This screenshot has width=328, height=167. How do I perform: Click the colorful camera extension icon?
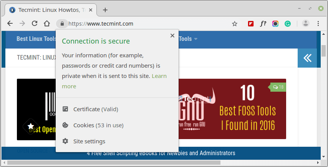pyautogui.click(x=275, y=24)
